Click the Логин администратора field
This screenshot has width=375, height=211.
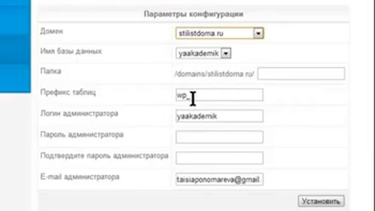click(x=220, y=116)
